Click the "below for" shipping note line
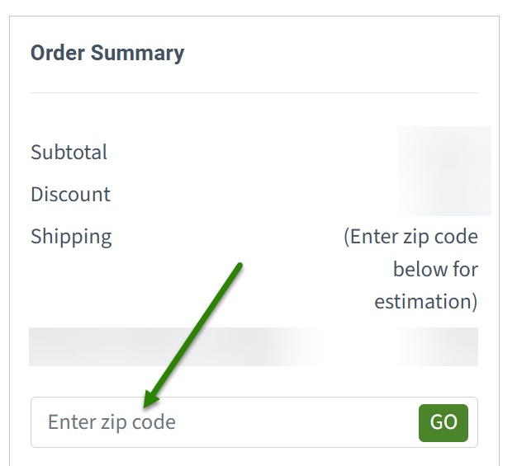The image size is (517, 466). tap(435, 269)
